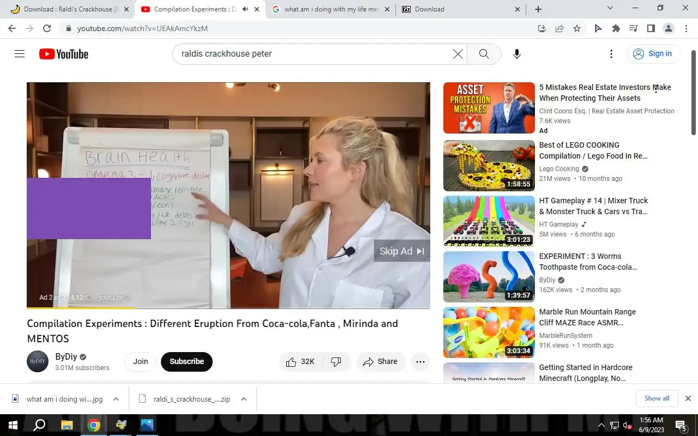Click MarbleRunSystem channel name

pos(565,336)
